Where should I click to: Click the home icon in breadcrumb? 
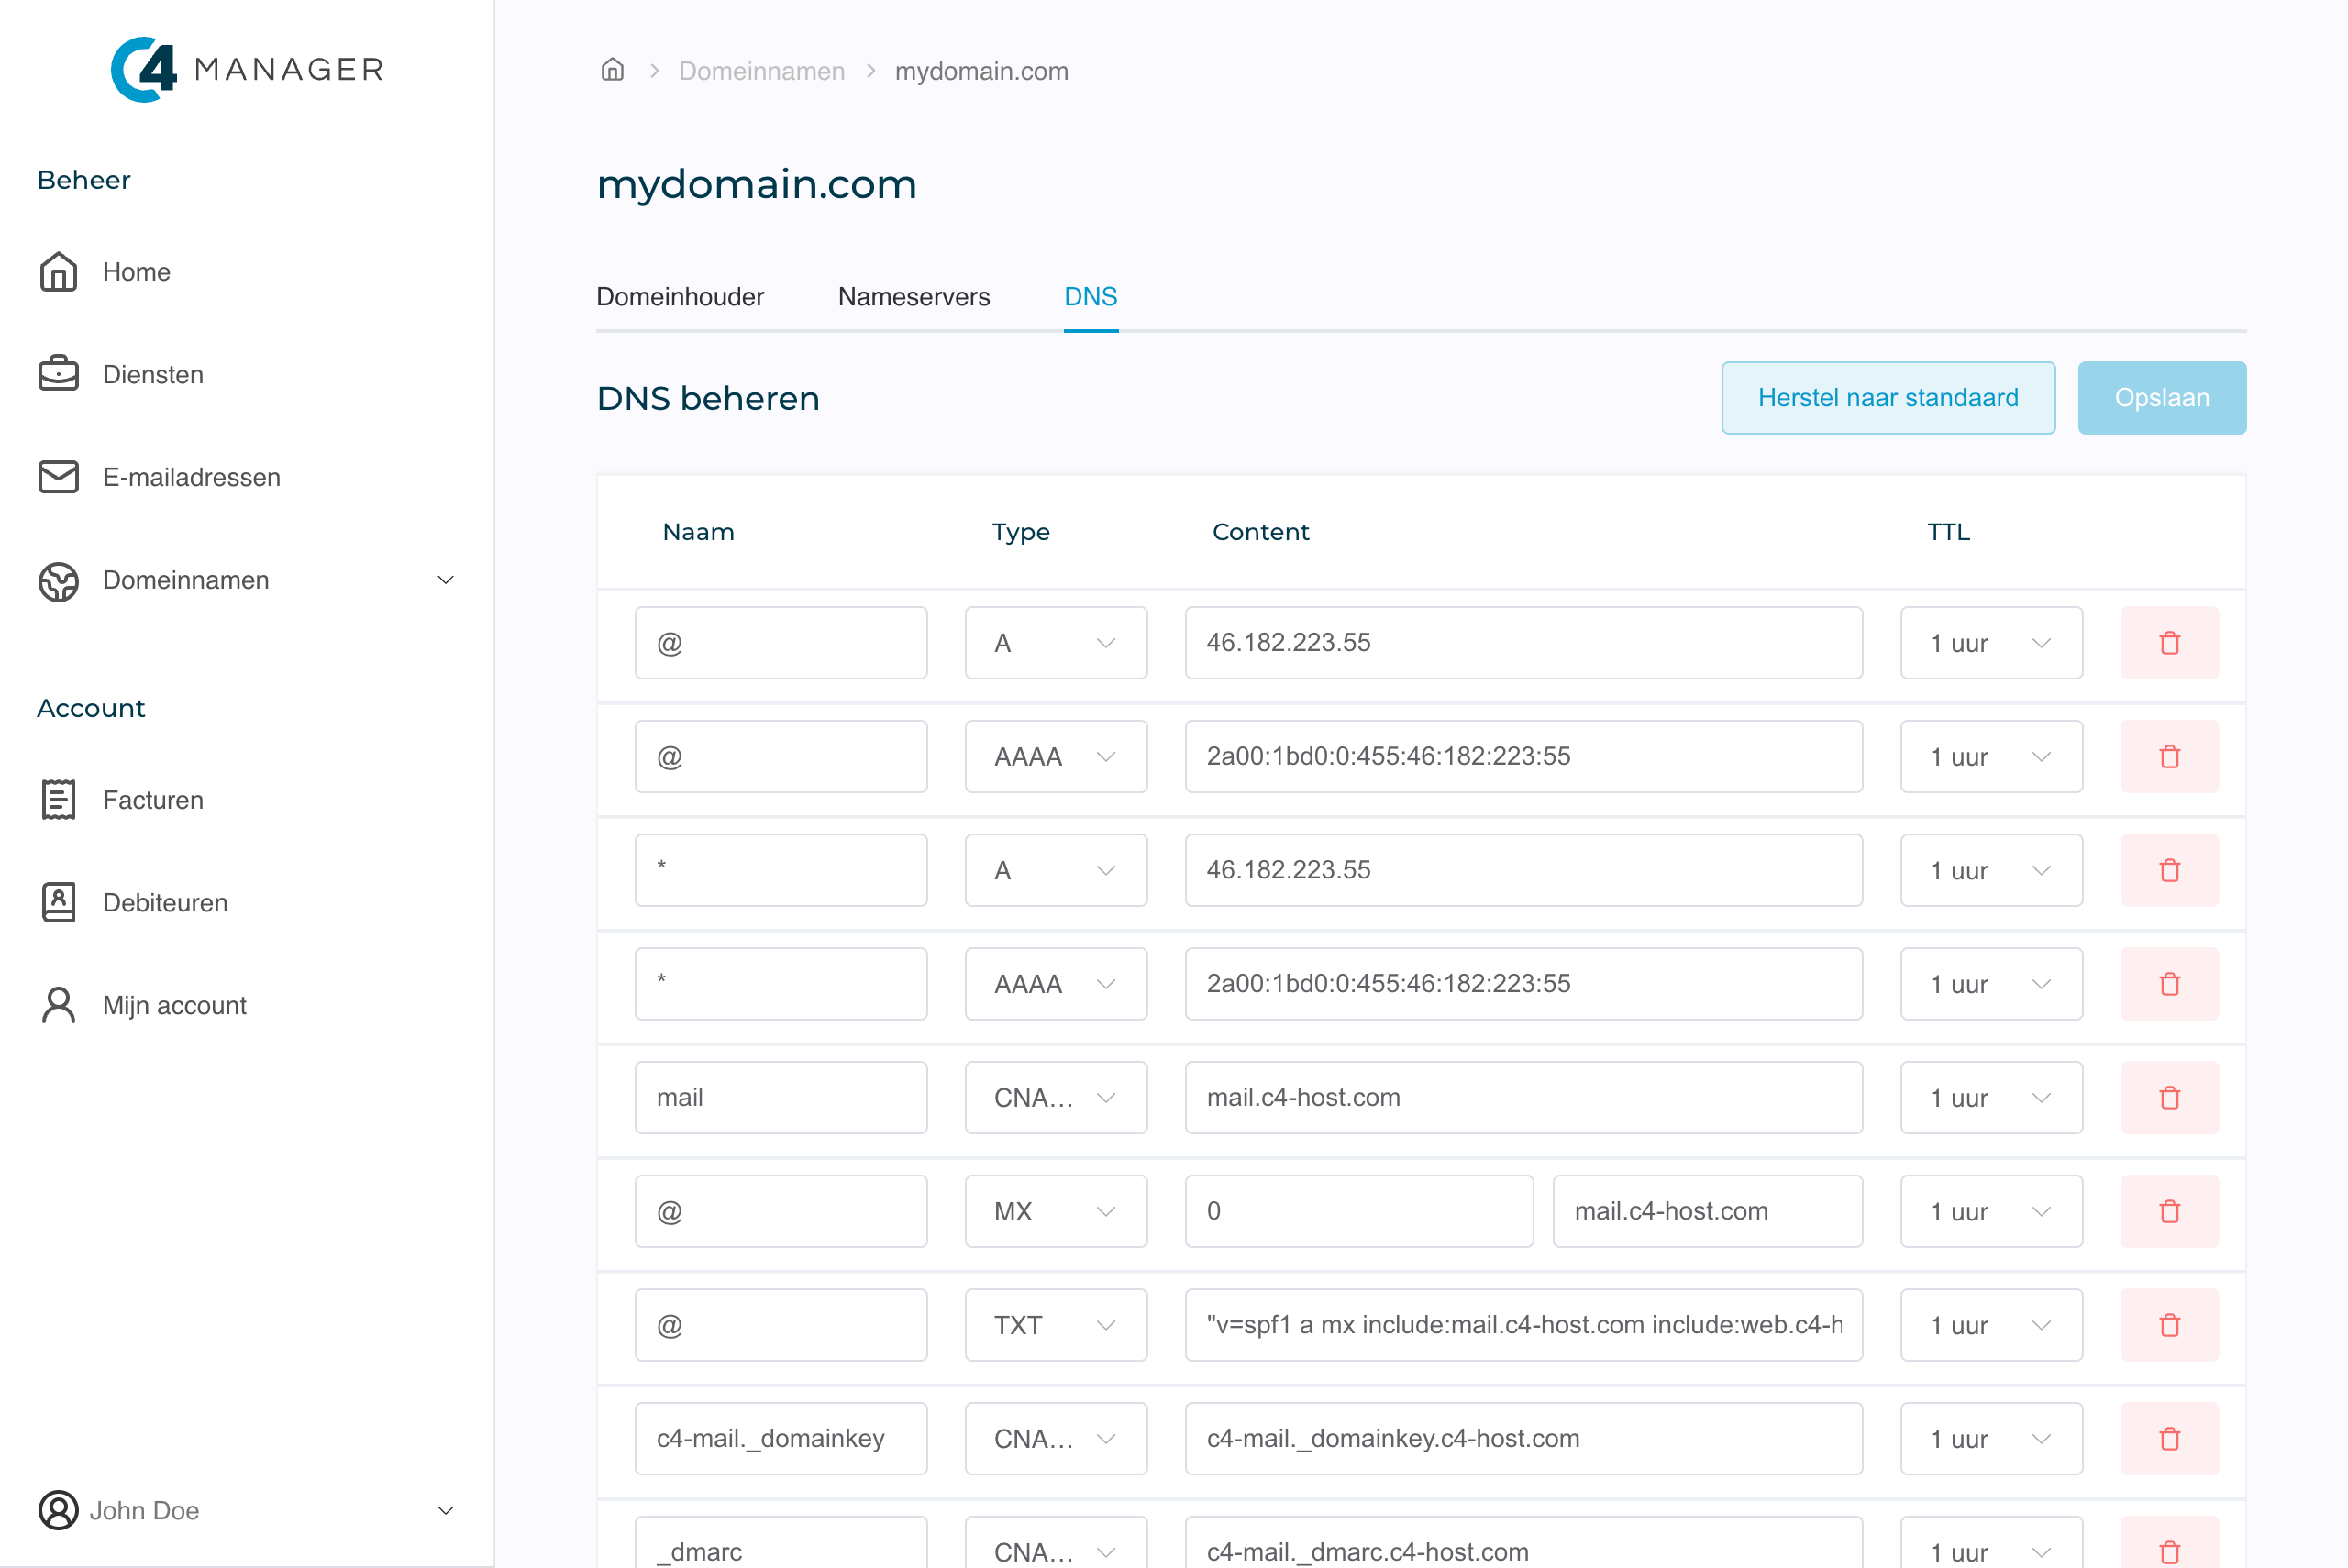click(x=612, y=70)
